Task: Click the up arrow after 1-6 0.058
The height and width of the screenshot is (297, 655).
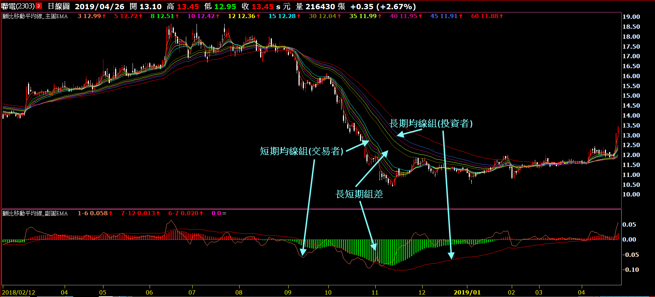Action: [x=111, y=213]
